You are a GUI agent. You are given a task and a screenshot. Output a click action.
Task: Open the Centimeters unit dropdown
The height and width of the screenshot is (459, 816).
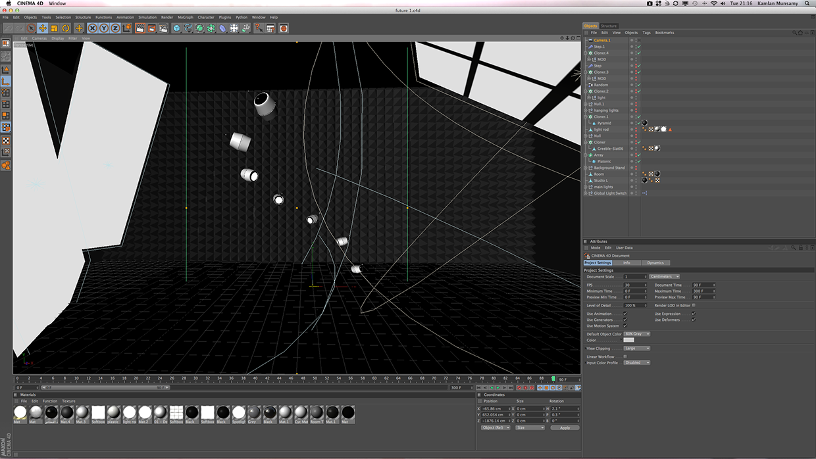(x=665, y=277)
